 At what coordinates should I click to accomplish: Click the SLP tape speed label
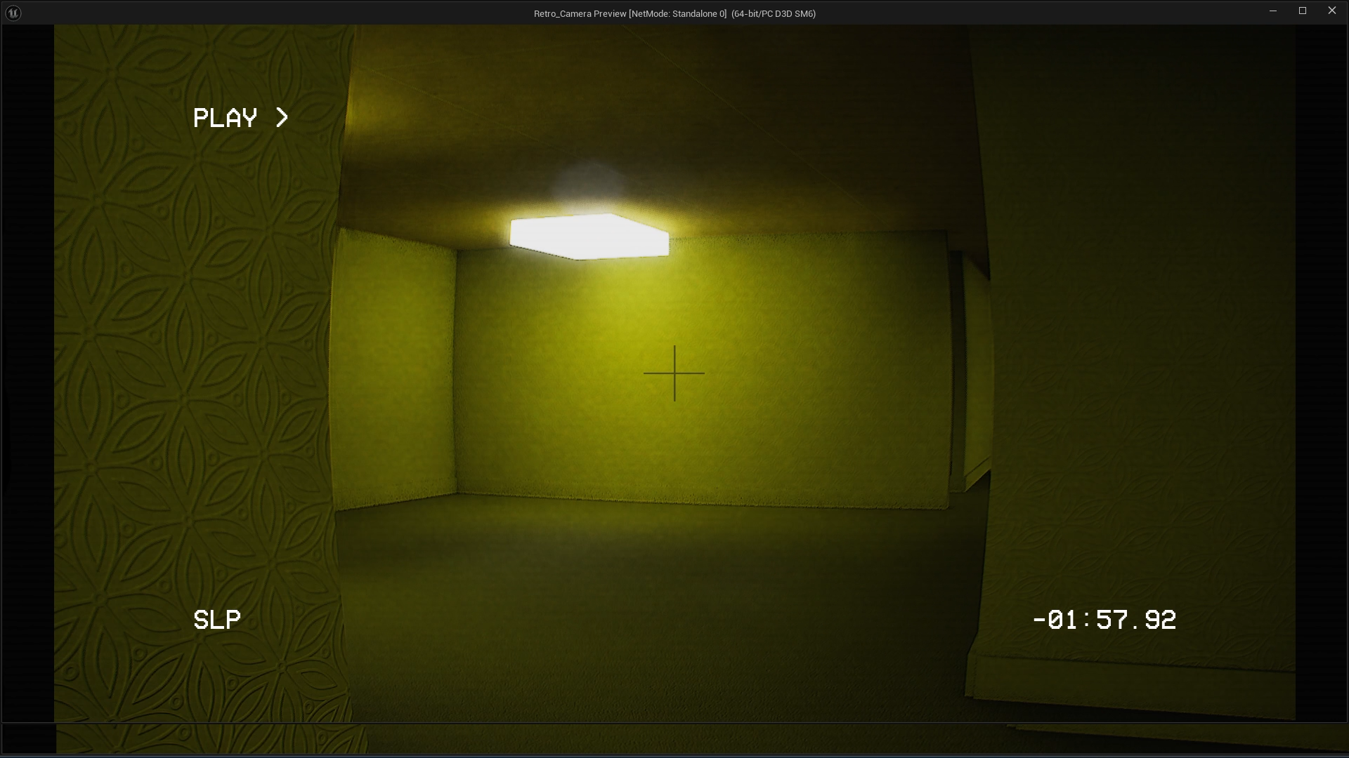point(216,620)
